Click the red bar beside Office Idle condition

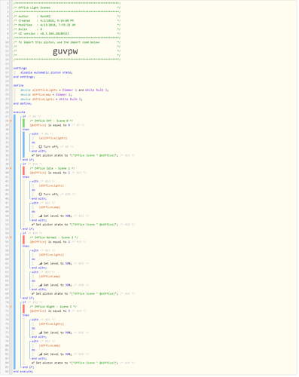coord(23,170)
